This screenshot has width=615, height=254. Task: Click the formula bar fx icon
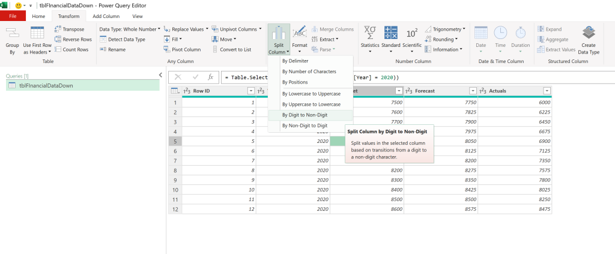click(211, 77)
